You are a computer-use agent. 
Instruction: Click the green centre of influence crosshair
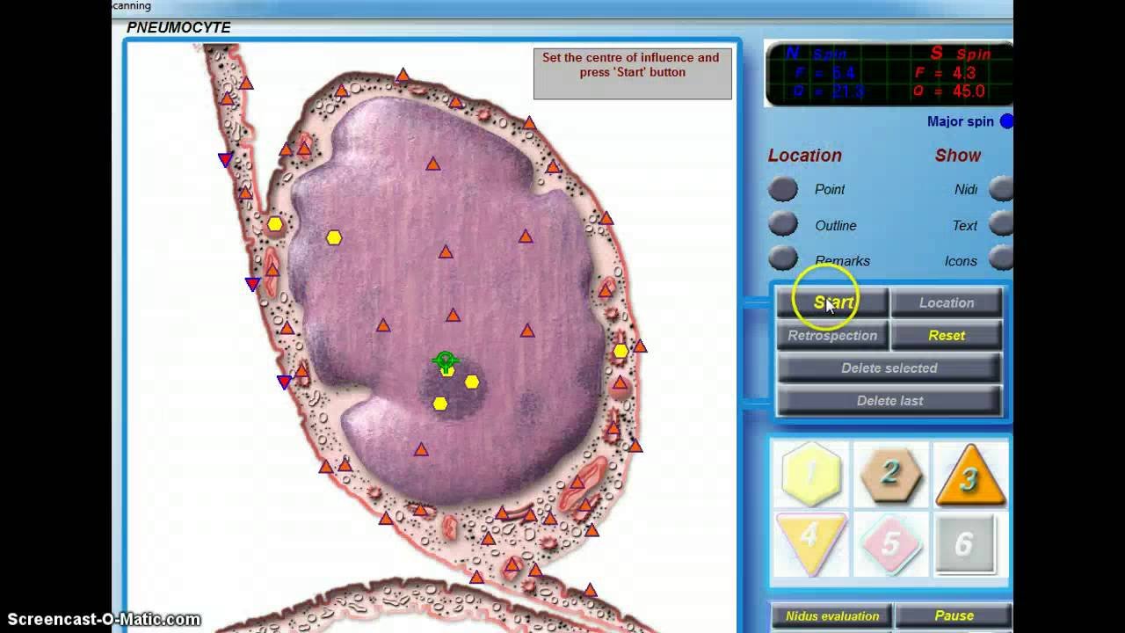pyautogui.click(x=445, y=360)
